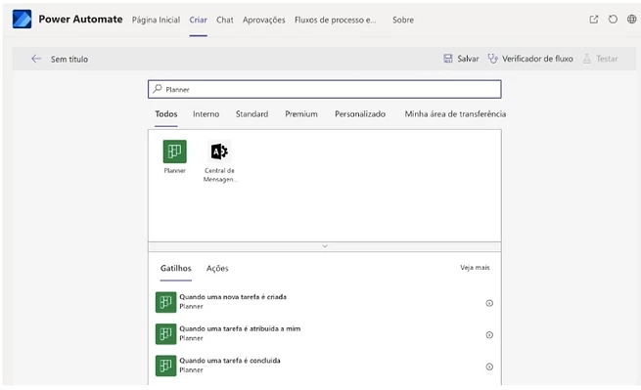Show info for tarefa é concluída trigger
Image resolution: width=641 pixels, height=390 pixels.
[x=489, y=367]
